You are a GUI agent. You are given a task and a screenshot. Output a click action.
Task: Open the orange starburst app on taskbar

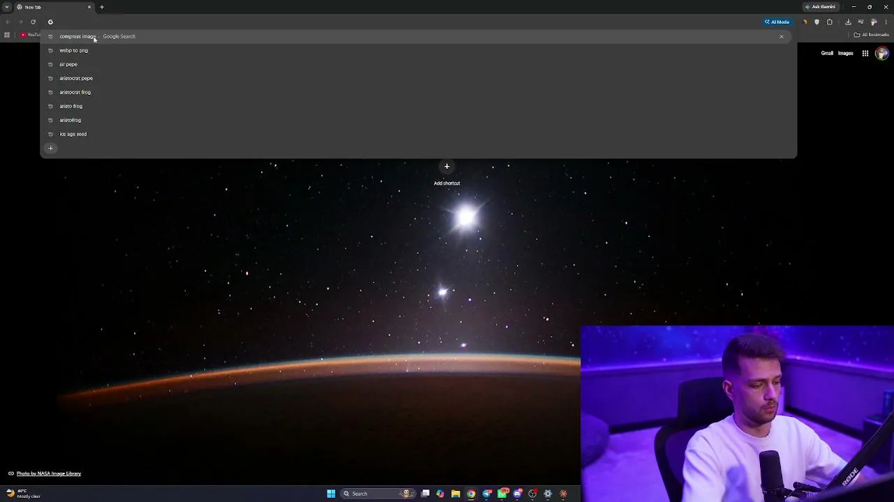coord(563,494)
